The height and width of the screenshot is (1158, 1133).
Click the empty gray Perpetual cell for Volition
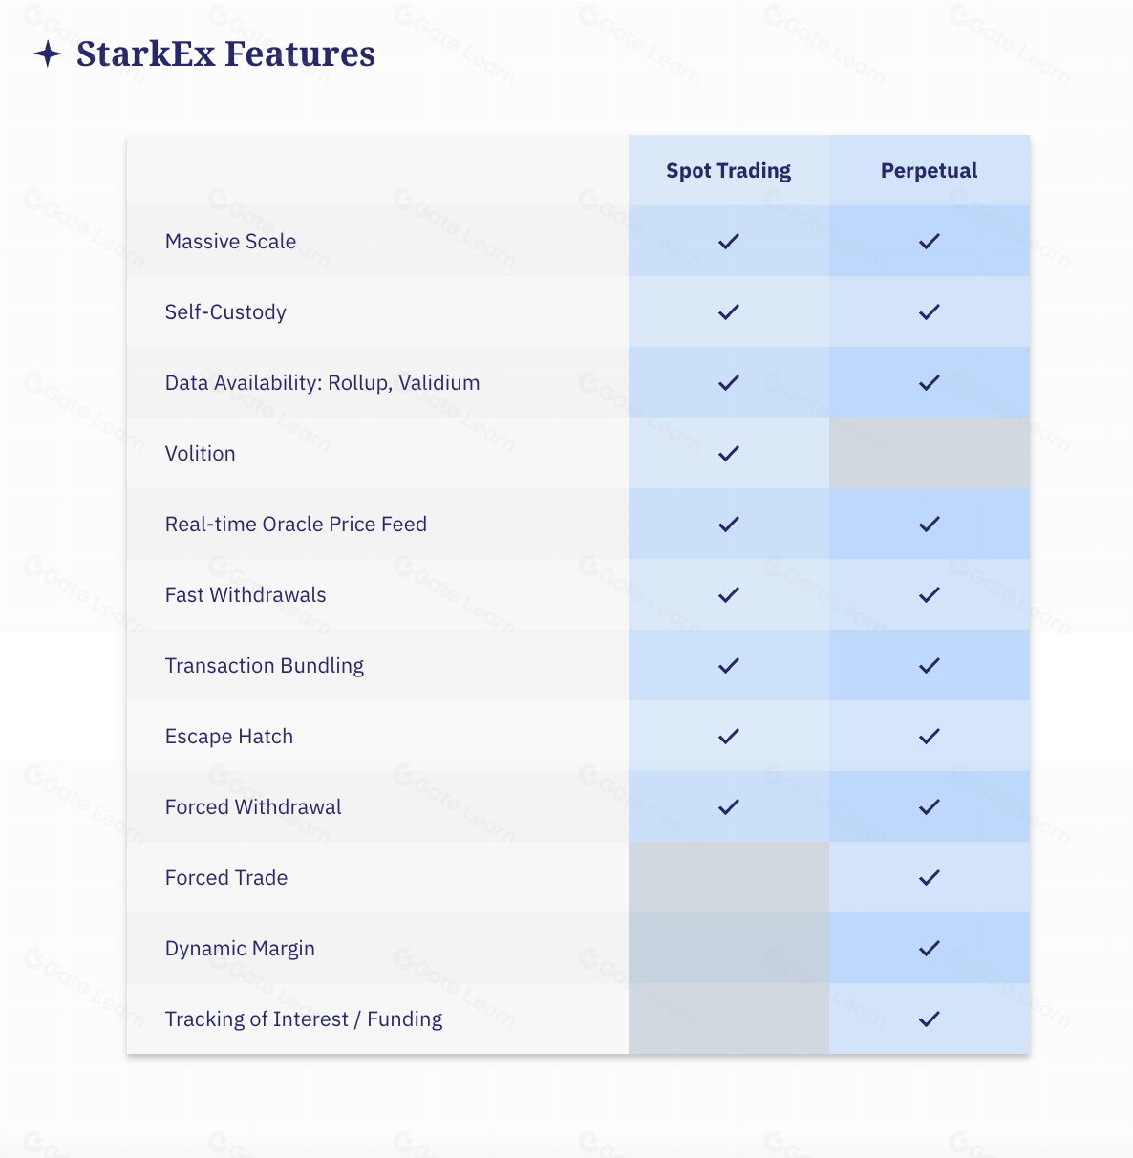(x=930, y=453)
